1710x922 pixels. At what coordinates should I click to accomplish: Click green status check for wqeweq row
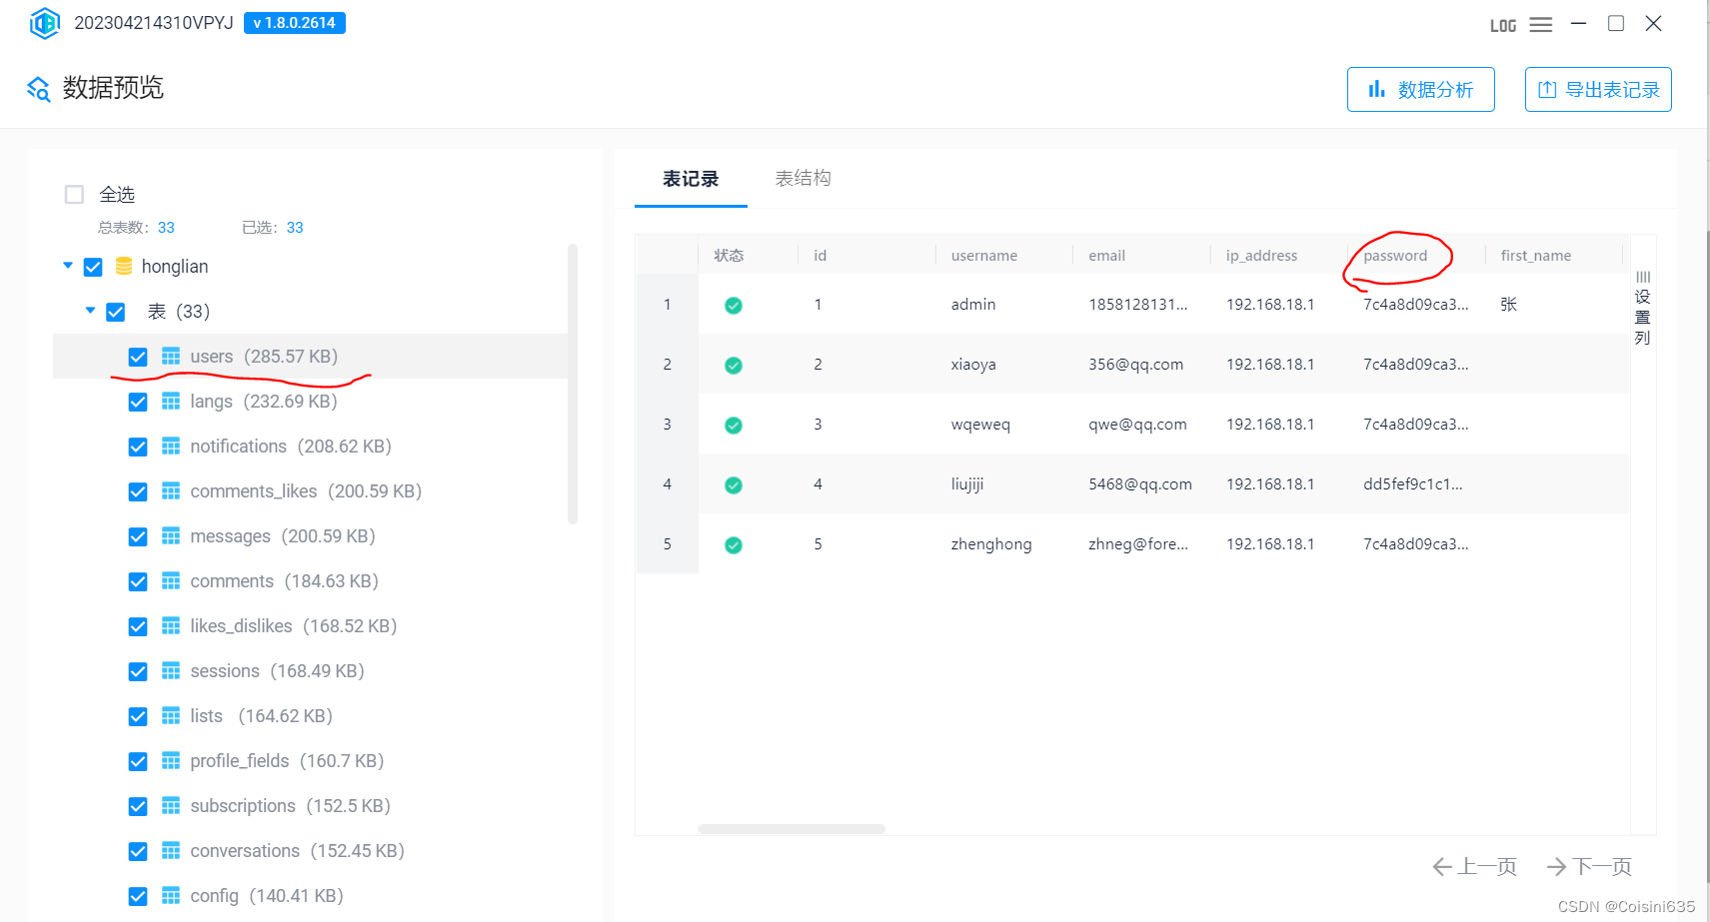click(734, 426)
